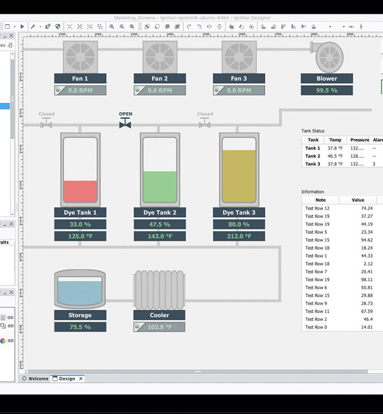Click the Blower label on the canvas
This screenshot has width=383, height=414.
(327, 78)
